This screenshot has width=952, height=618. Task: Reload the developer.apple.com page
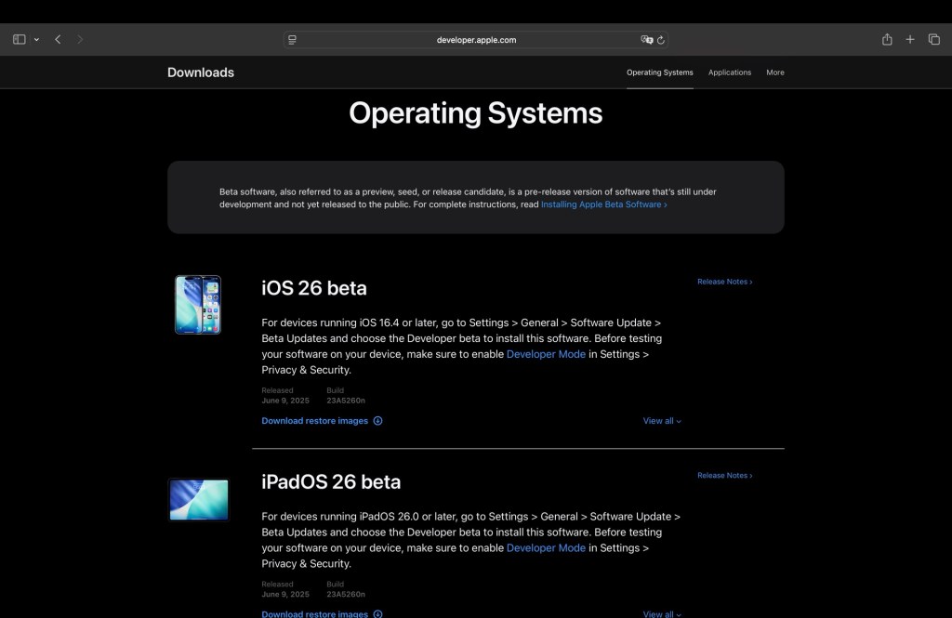coord(661,40)
